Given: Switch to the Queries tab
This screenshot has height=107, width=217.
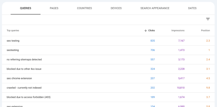Looking at the screenshot, I should 26,8.
